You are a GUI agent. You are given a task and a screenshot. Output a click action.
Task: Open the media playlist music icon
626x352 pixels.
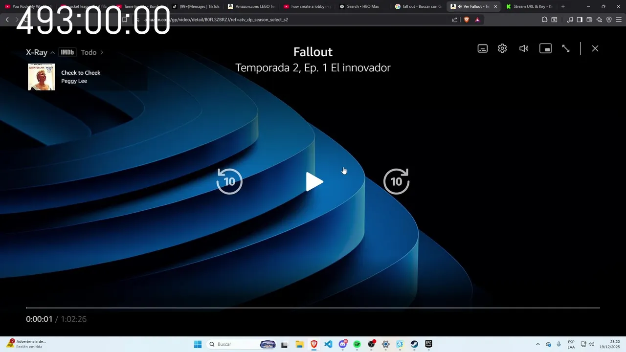click(570, 20)
